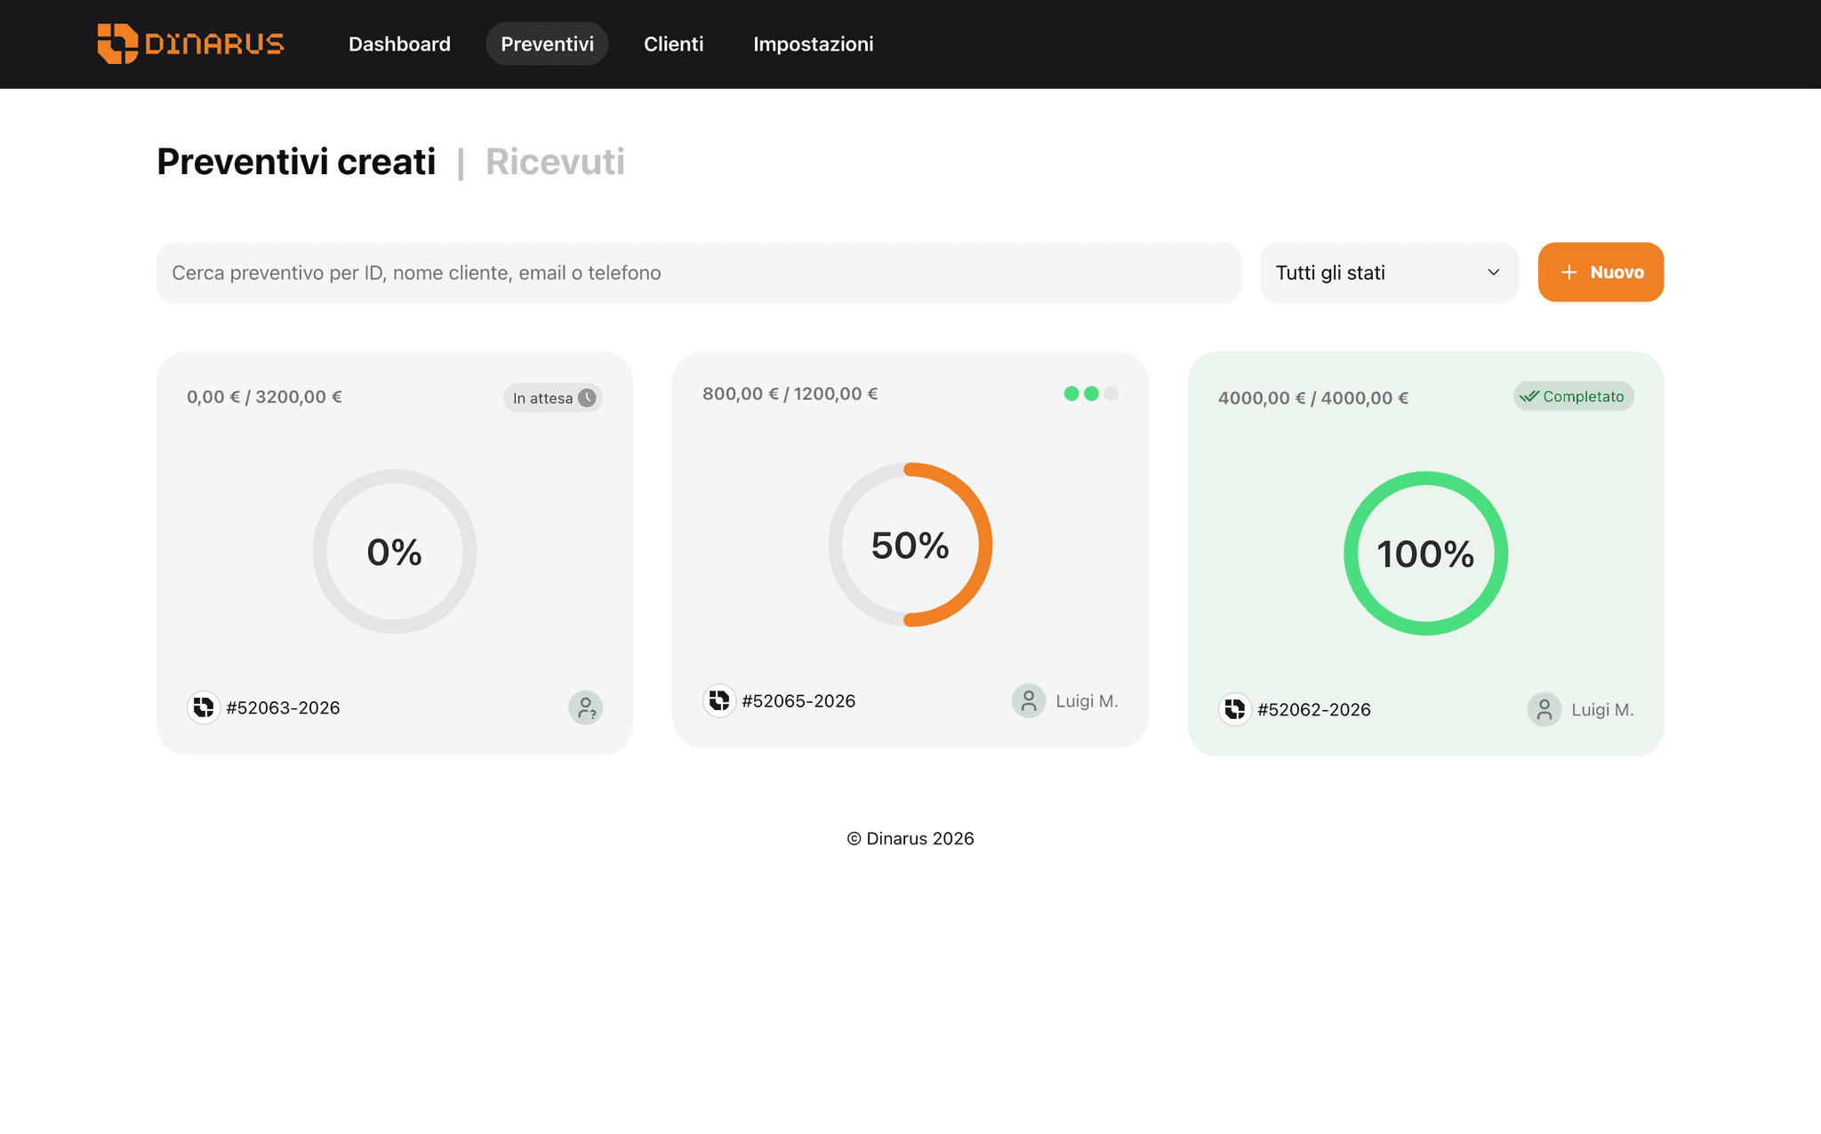
Task: Select the Preventivi navigation item
Action: (x=547, y=44)
